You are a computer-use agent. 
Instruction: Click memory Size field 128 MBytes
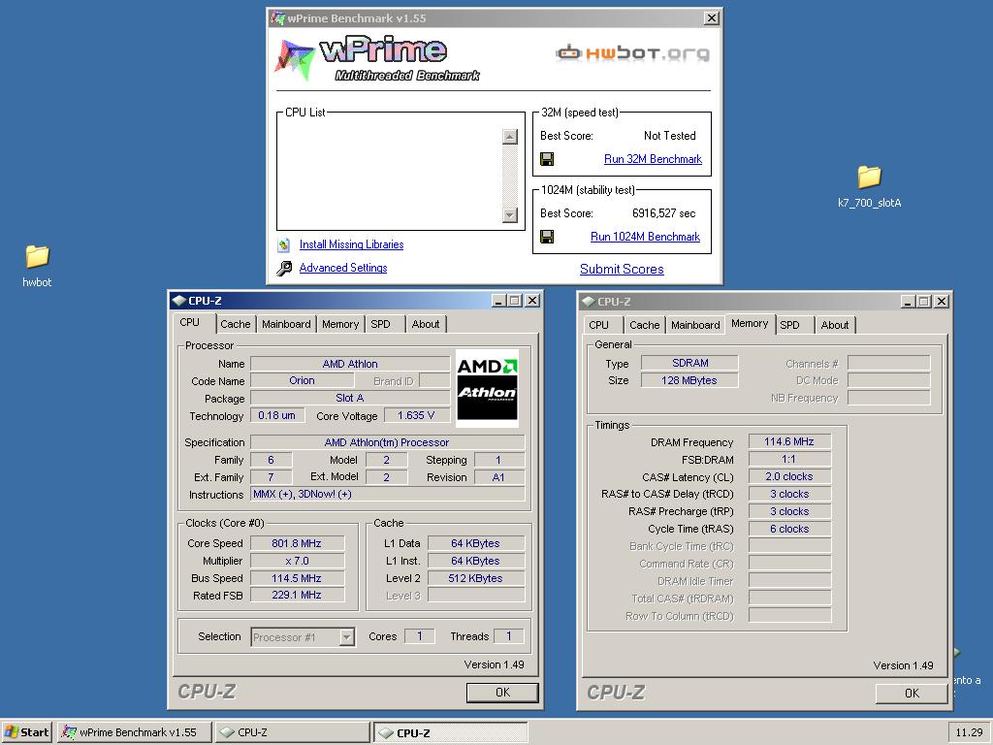[689, 380]
